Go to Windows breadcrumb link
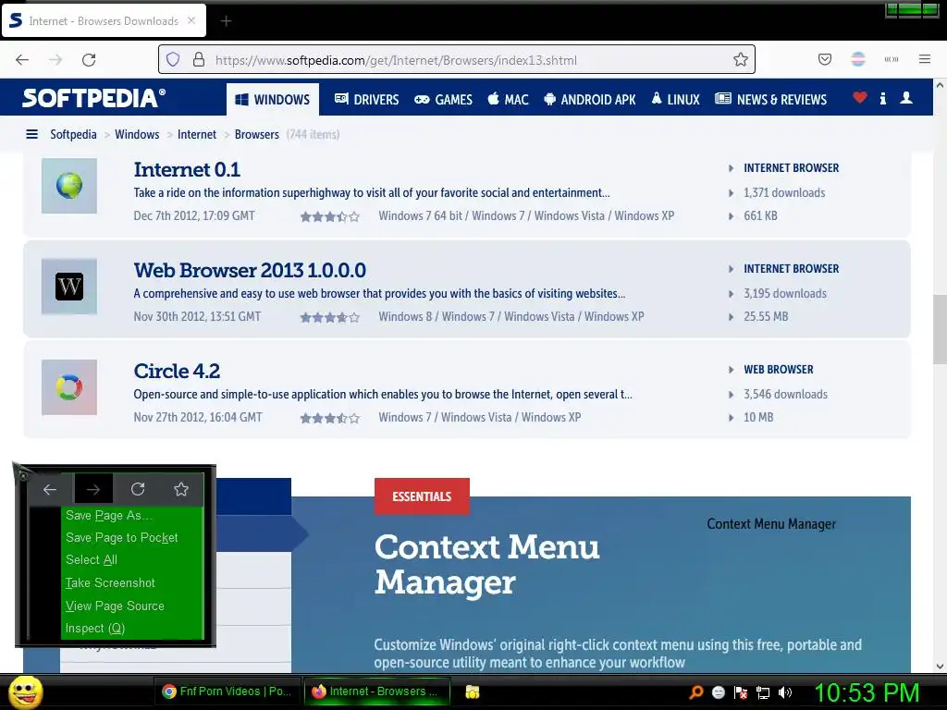 click(x=137, y=134)
